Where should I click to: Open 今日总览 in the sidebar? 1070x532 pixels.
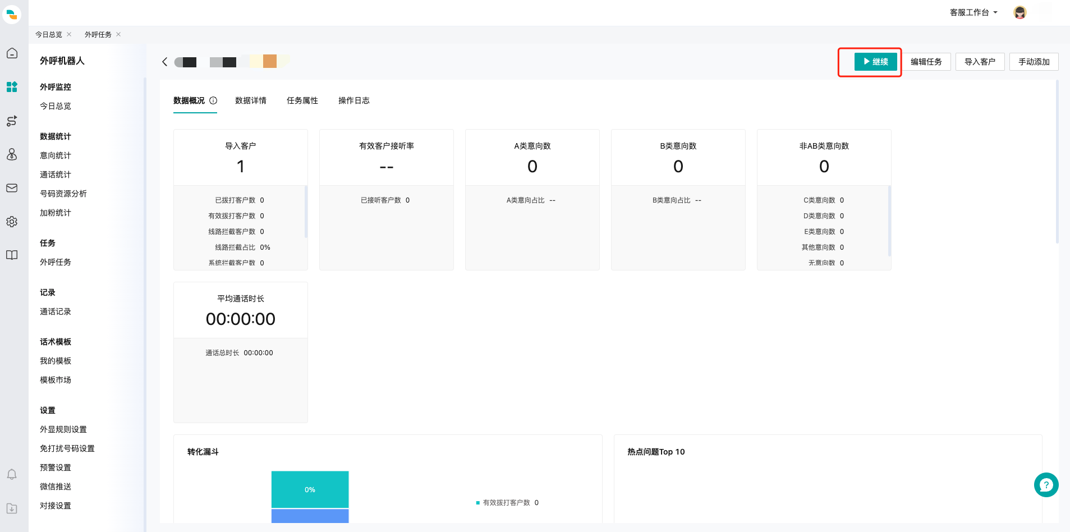(56, 106)
